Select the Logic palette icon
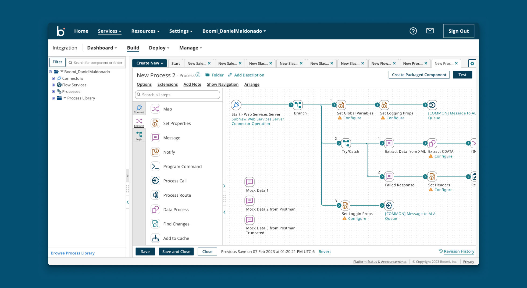 coord(139,136)
